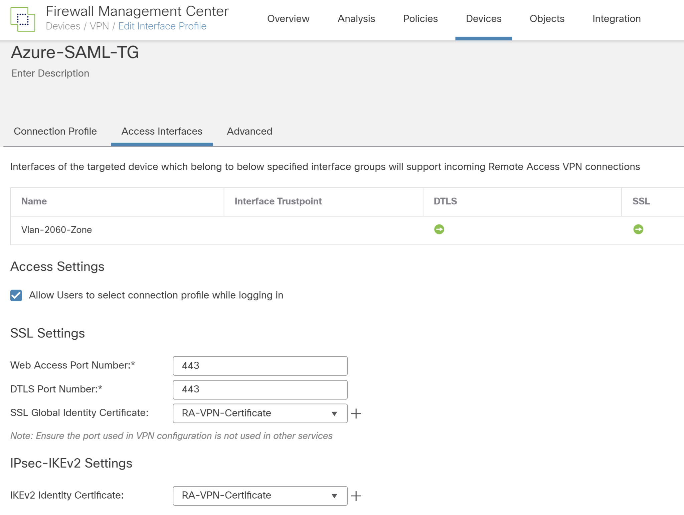Click the green SSL arrow for Vlan-2060-Zone
684x515 pixels.
(x=638, y=229)
